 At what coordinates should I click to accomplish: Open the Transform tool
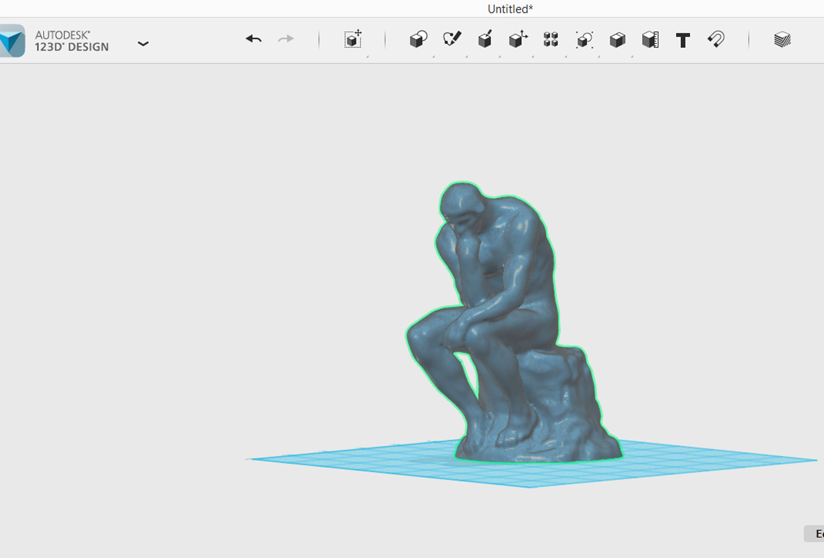click(x=353, y=39)
